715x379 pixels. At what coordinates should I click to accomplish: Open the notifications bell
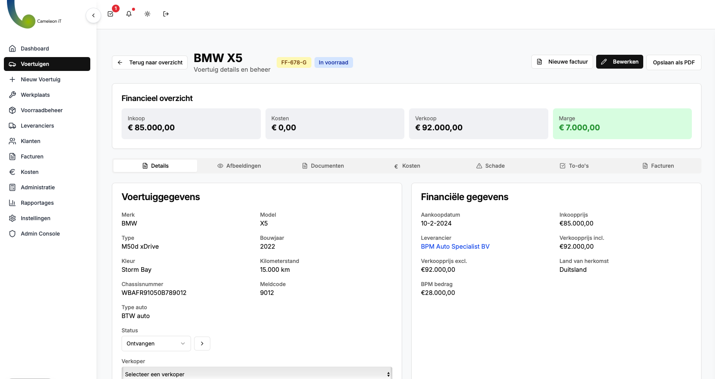point(129,14)
